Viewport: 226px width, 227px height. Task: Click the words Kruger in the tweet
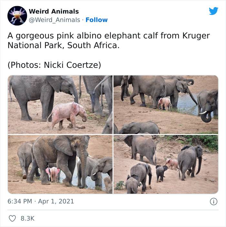pyautogui.click(x=196, y=36)
